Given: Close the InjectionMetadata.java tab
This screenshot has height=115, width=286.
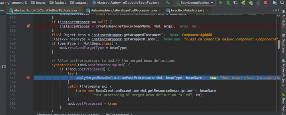Looking at the screenshot, I should pos(207,11).
